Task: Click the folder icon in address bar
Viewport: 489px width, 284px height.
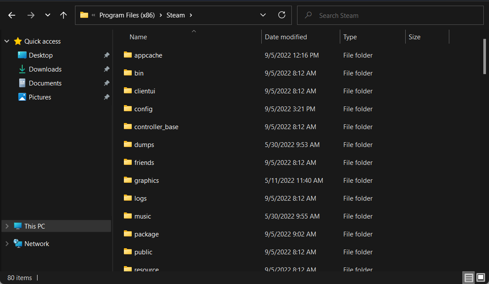Action: click(x=84, y=15)
